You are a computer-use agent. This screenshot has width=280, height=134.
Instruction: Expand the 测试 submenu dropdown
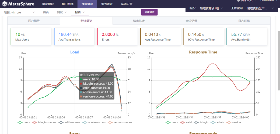[62, 12]
